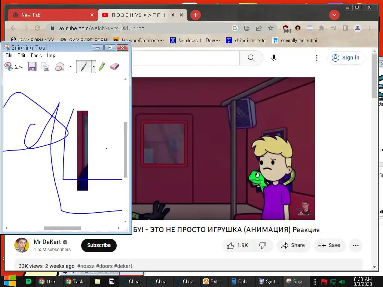
Task: Reload the page in Chrome
Action: pyautogui.click(x=37, y=28)
